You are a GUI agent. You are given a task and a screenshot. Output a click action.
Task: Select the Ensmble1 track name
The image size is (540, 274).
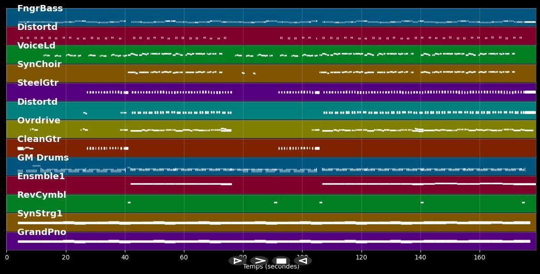(x=41, y=176)
